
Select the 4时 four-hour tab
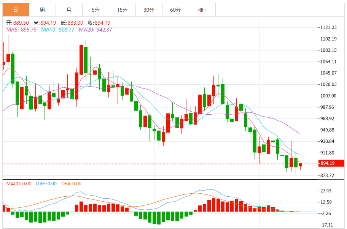(x=202, y=10)
